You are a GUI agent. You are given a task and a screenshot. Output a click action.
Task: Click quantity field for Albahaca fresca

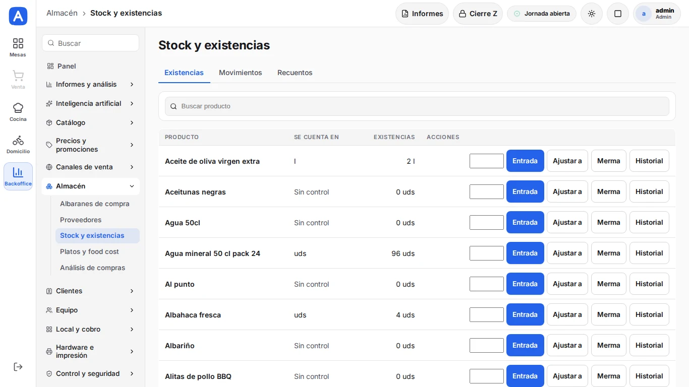pyautogui.click(x=487, y=314)
